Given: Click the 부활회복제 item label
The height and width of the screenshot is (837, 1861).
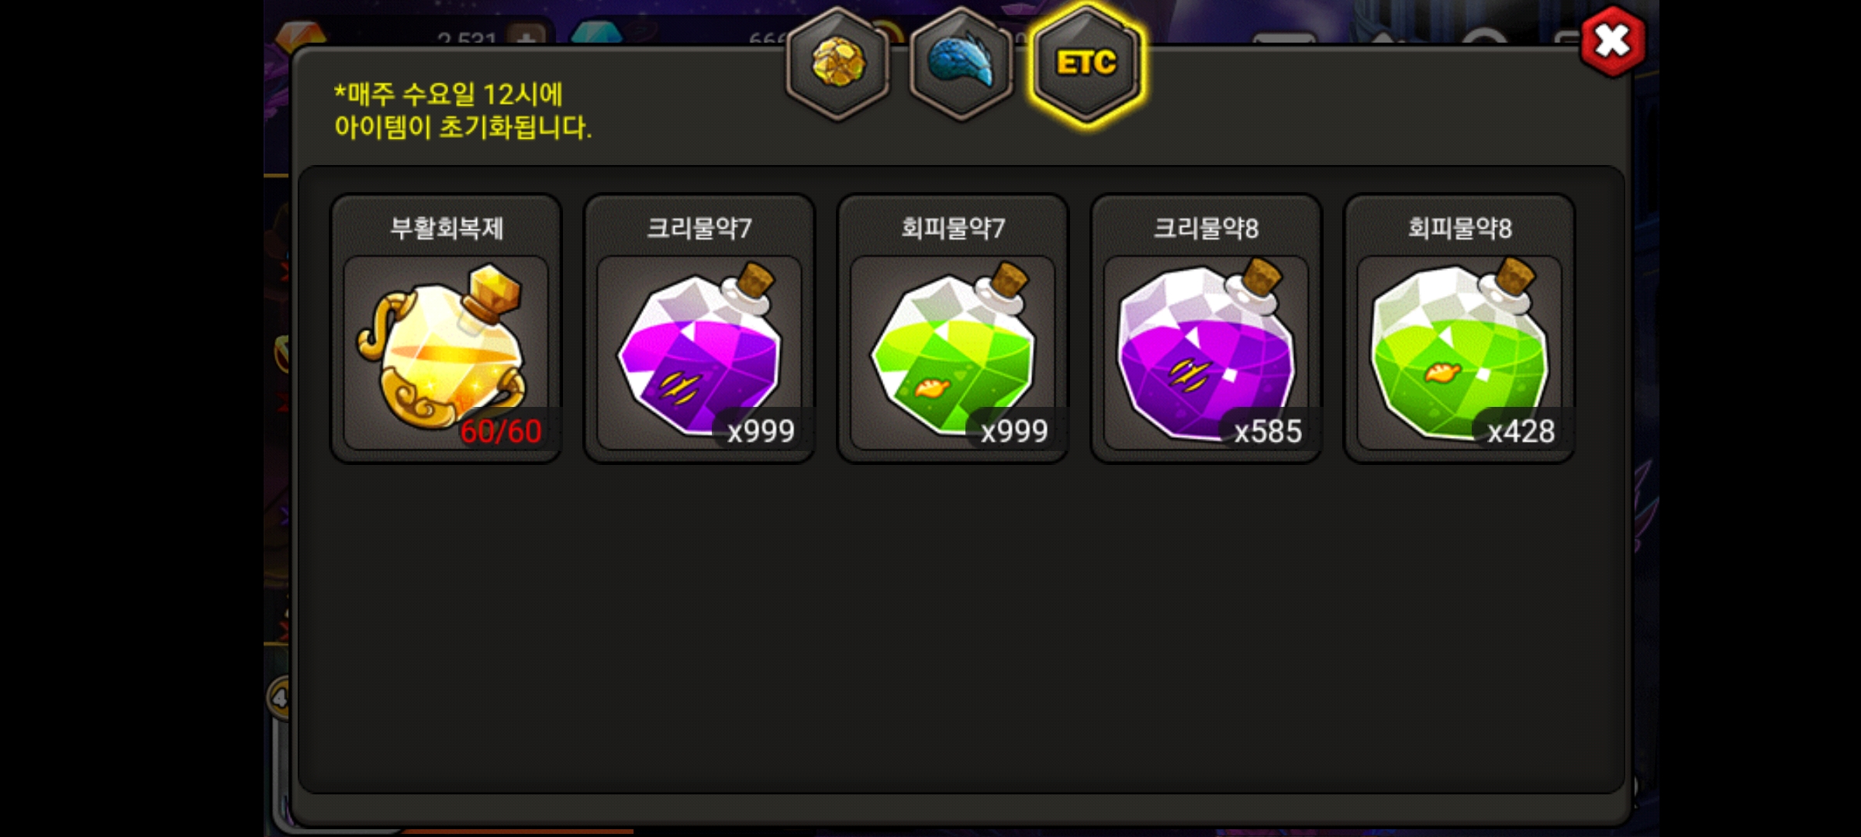Looking at the screenshot, I should click(x=447, y=228).
